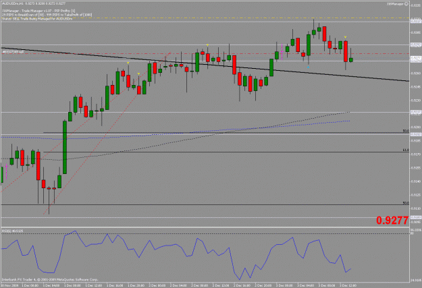Click the '30 Nov 2009' date label on time axis
This screenshot has height=288, width=422.
(x=8, y=285)
